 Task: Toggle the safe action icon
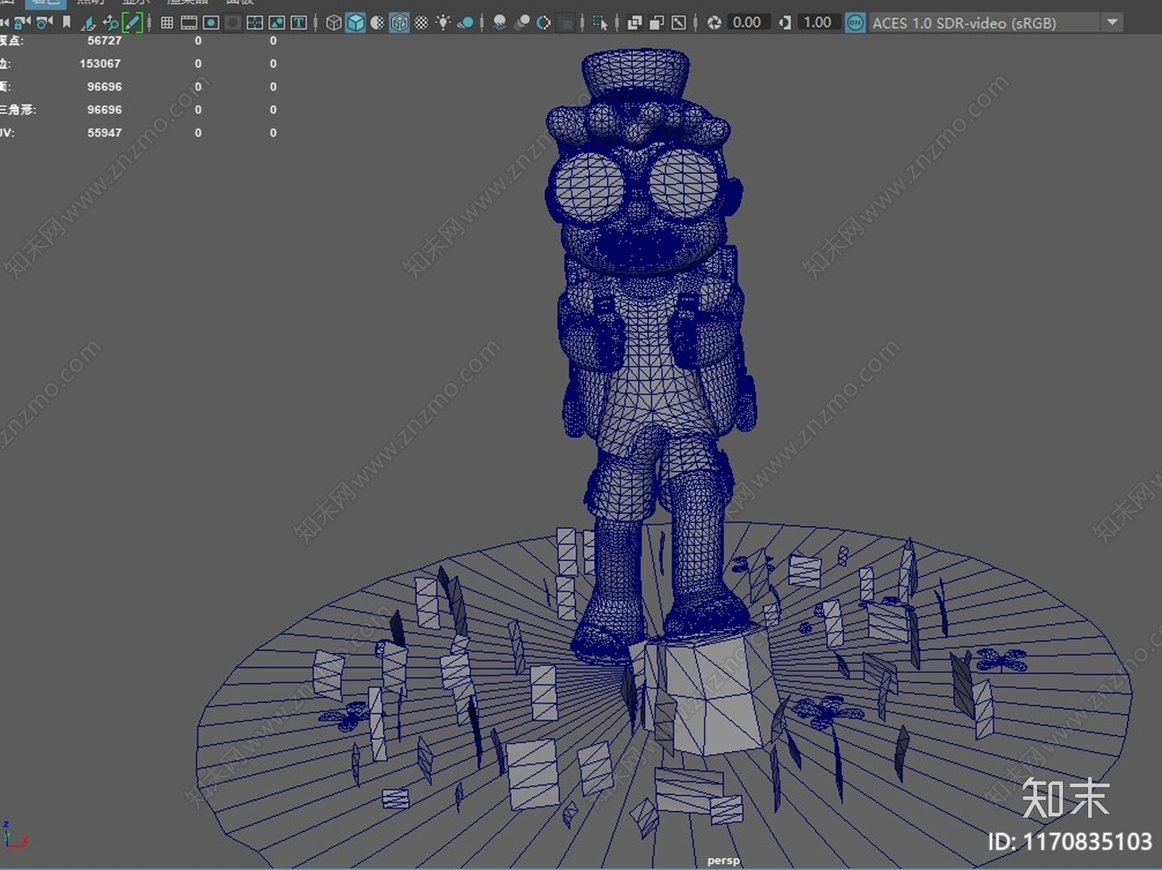[277, 22]
